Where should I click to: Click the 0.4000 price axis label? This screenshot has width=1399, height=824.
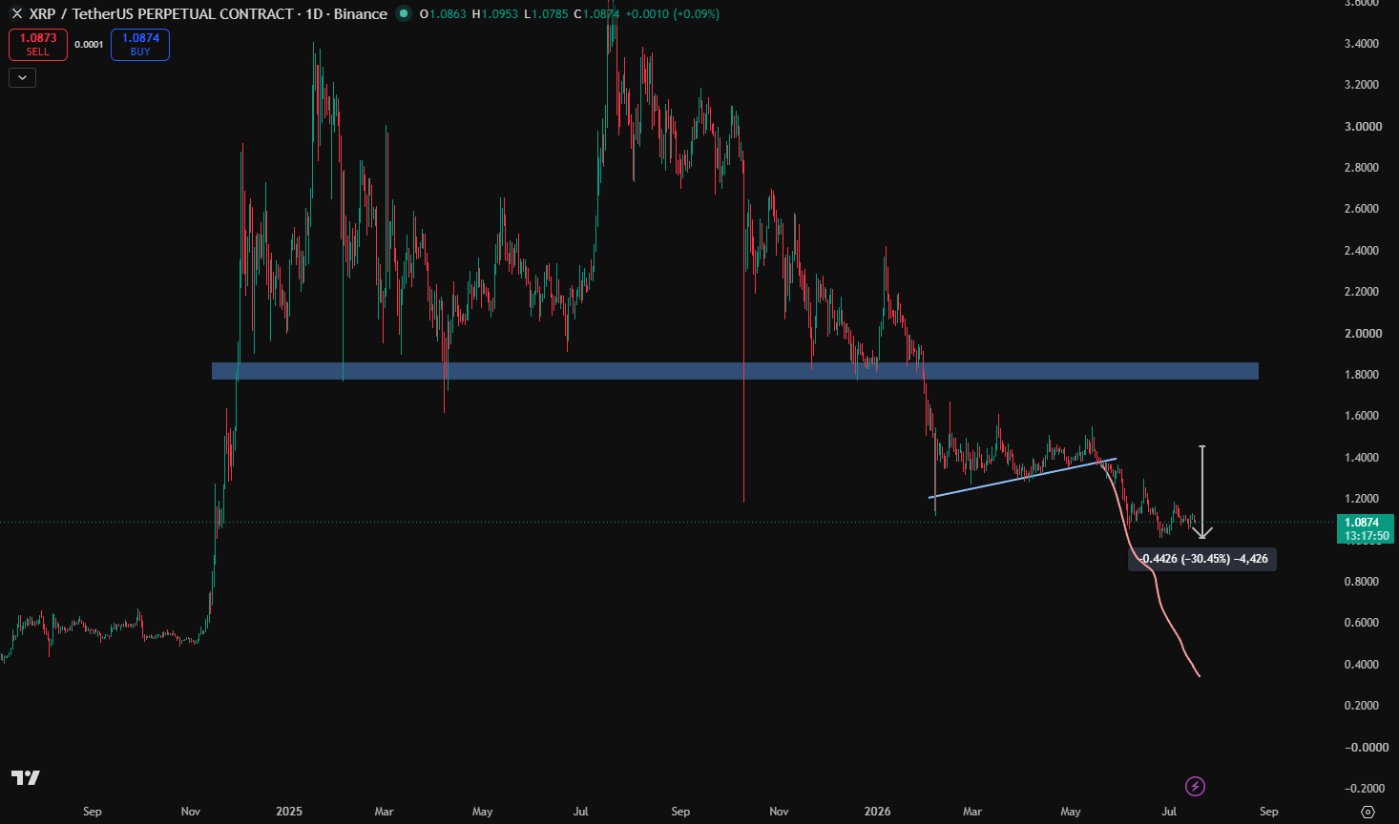pyautogui.click(x=1361, y=665)
